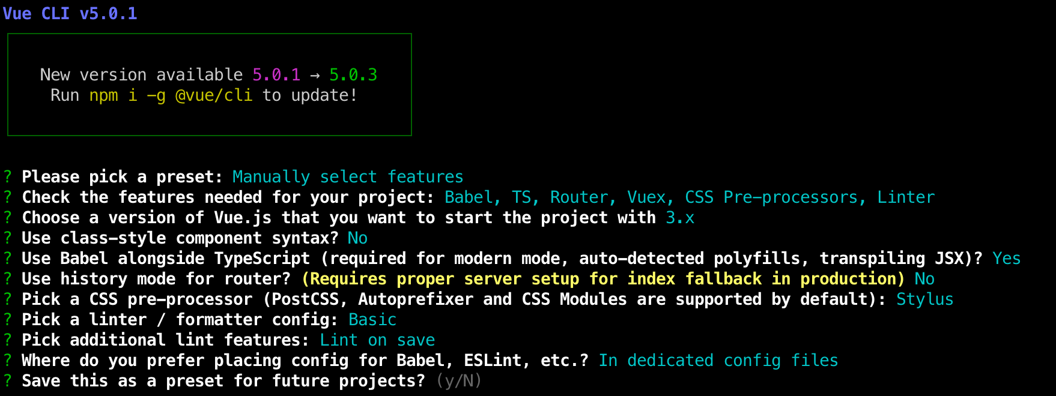Viewport: 1056px width, 396px height.
Task: Click the question mark before 'Please pick a preset'
Action: (x=8, y=176)
